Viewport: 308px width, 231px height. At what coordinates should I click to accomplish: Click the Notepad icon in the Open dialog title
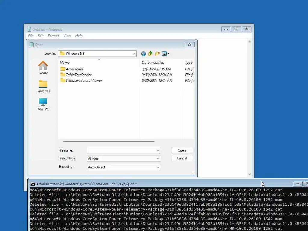pos(31,45)
